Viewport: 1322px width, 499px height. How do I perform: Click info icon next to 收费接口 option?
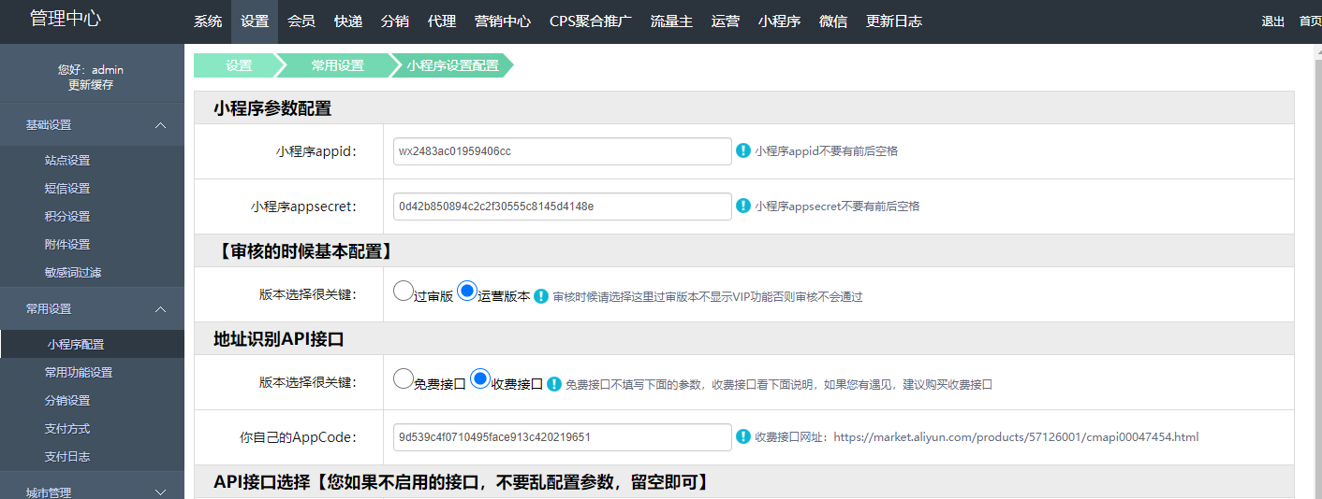[554, 384]
